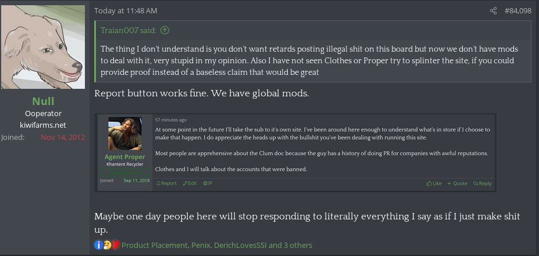
Task: Open Null's dog avatar picture
Action: tap(44, 46)
